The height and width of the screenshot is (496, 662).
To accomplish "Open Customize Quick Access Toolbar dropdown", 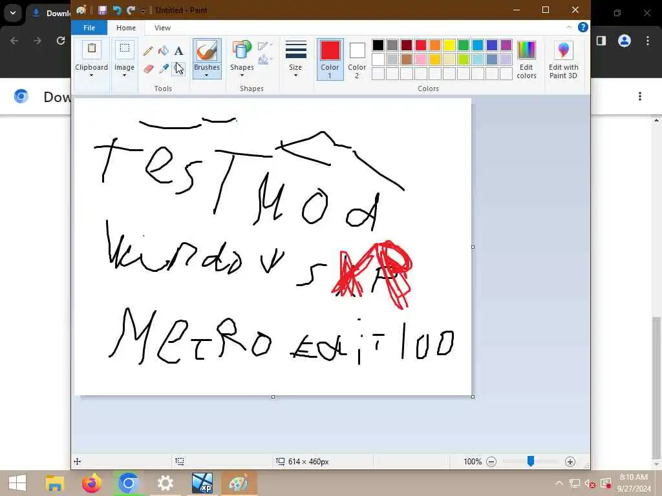I will [x=143, y=10].
